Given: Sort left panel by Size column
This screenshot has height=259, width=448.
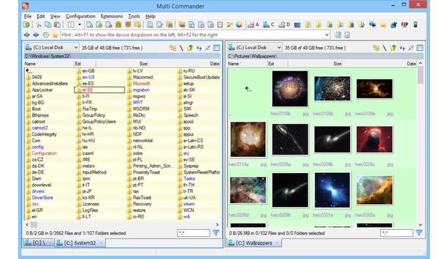Looking at the screenshot, I should 123,64.
